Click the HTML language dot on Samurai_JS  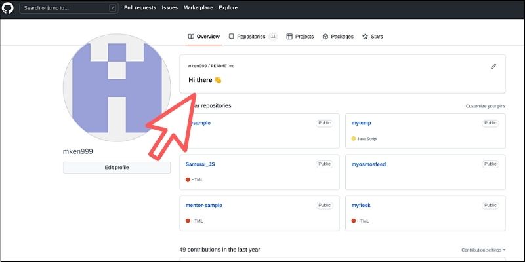pos(188,179)
